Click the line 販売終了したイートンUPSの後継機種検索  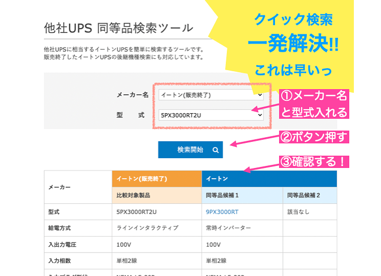(x=124, y=57)
